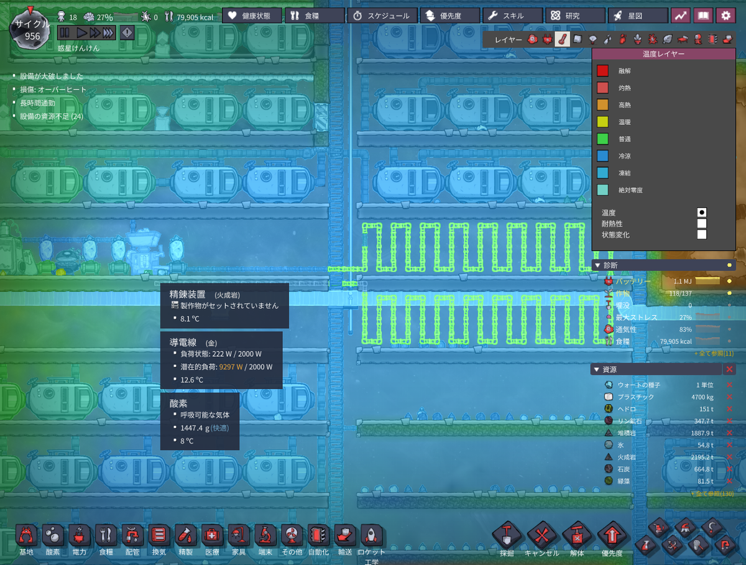This screenshot has height=565, width=746.
Task: Show the Rooms overlay layer icon
Action: (x=682, y=40)
